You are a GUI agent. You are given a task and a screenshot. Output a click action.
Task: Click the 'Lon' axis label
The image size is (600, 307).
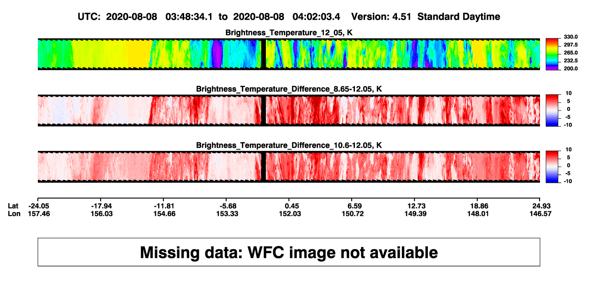tap(14, 214)
